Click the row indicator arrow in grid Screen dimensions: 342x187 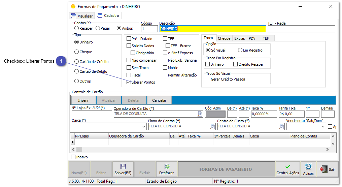[73, 142]
